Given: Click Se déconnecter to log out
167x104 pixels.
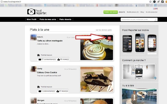Looking at the screenshot, I should click(152, 12).
